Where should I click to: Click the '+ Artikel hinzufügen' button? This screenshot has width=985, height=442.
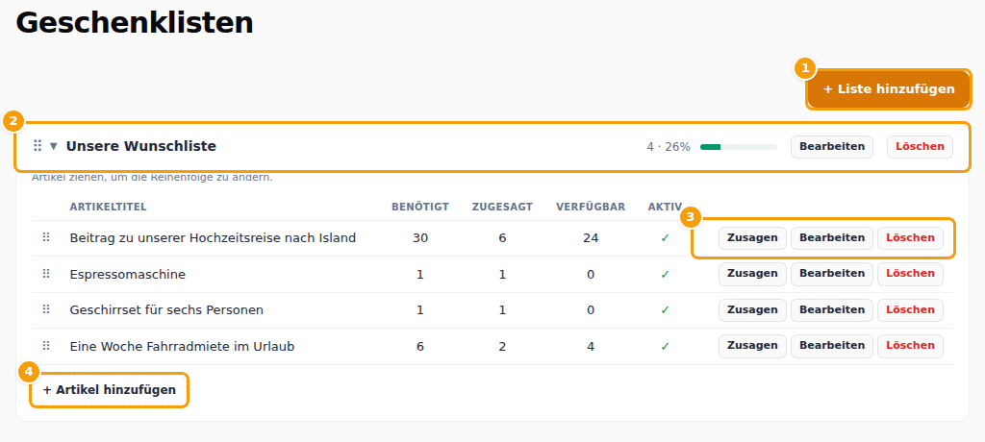[x=110, y=390]
